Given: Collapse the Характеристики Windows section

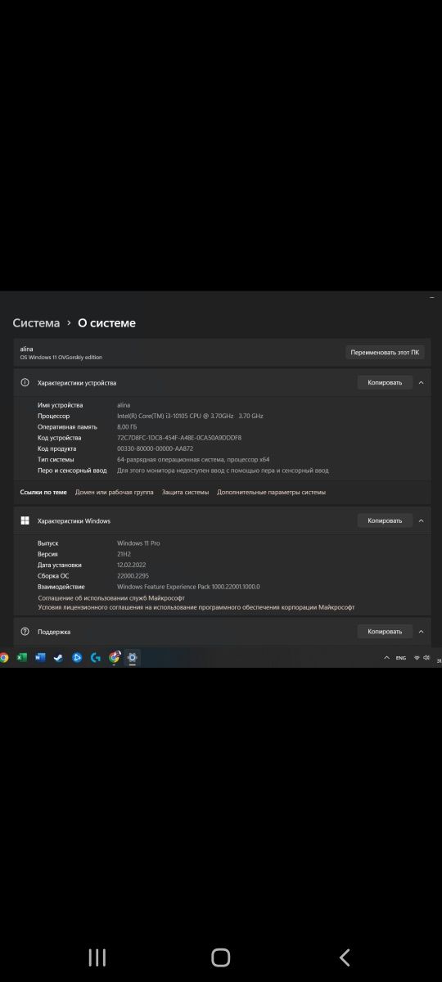Looking at the screenshot, I should (421, 520).
